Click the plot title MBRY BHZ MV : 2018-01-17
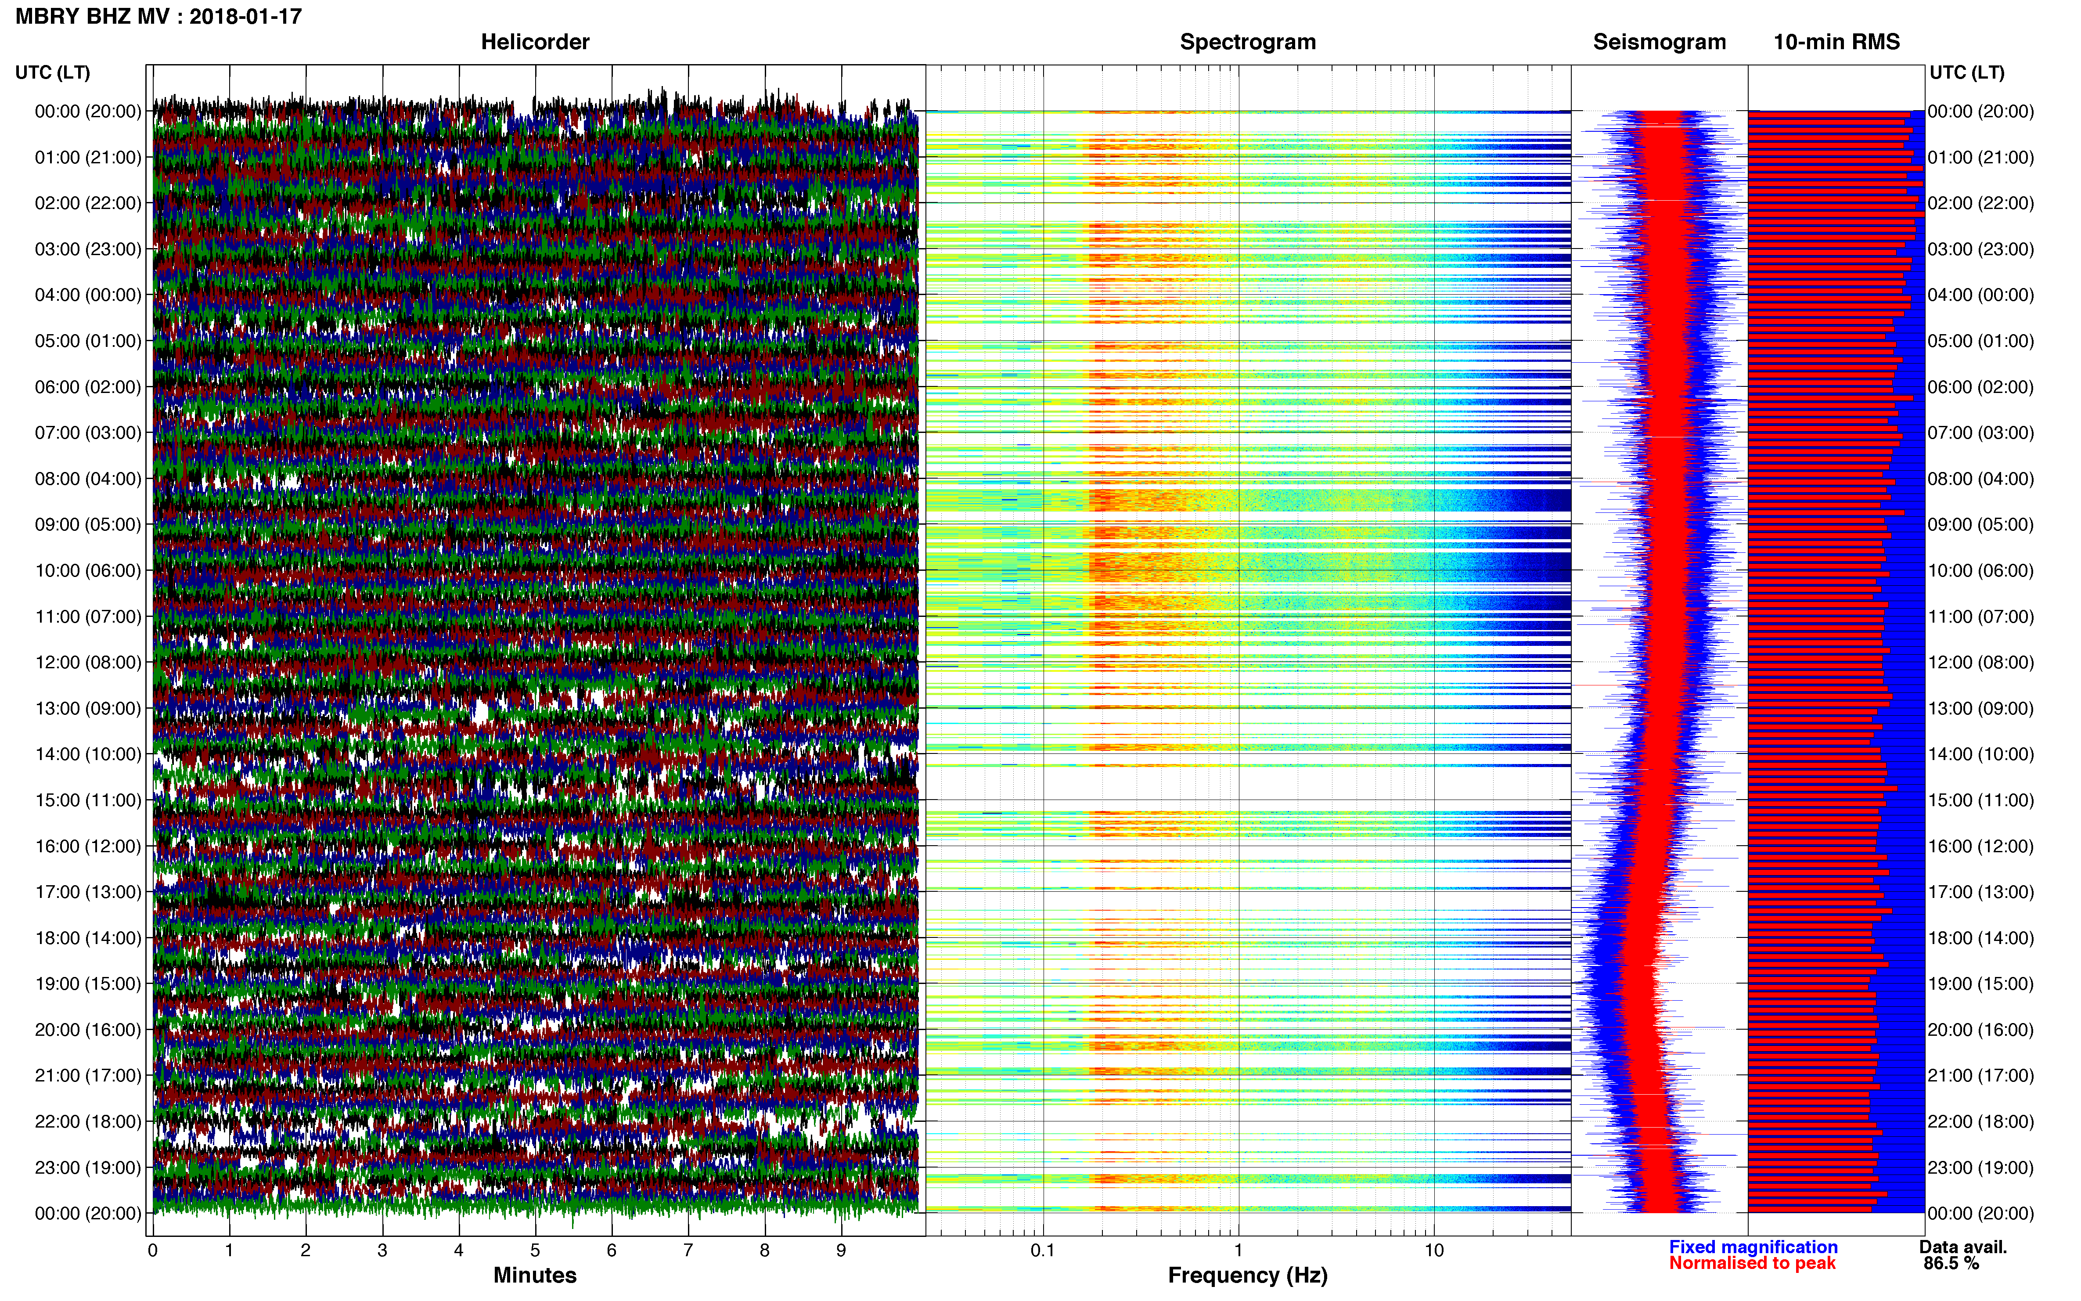Viewport: 2081px width, 1301px height. pos(158,16)
